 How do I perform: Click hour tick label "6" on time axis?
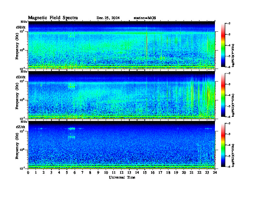coord(75,172)
